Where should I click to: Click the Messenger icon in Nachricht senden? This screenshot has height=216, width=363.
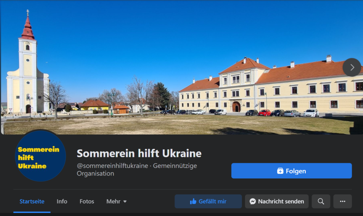(x=253, y=202)
